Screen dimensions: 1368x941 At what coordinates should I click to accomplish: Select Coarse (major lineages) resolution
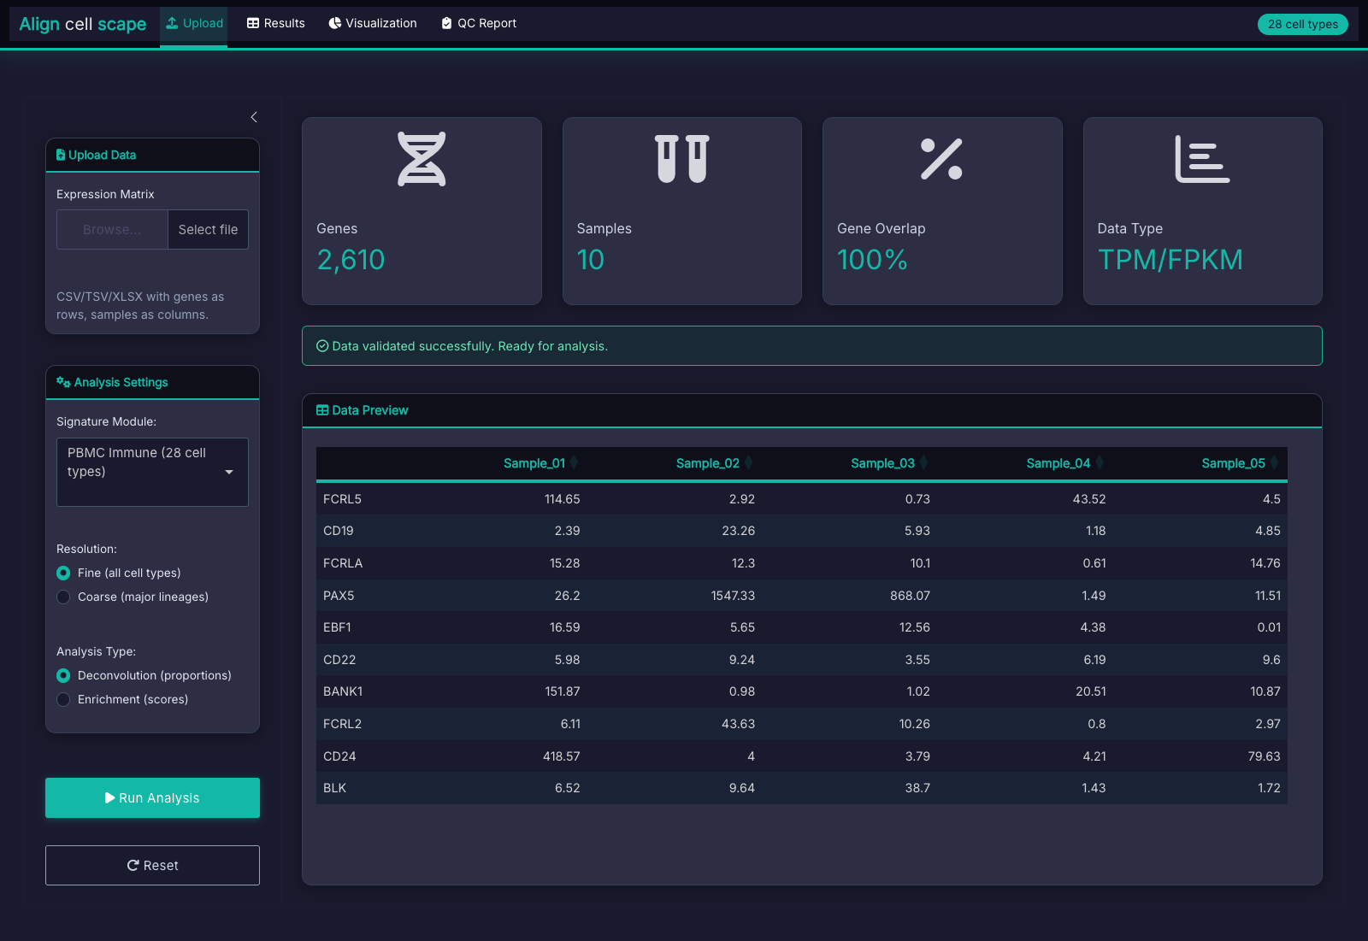click(63, 597)
